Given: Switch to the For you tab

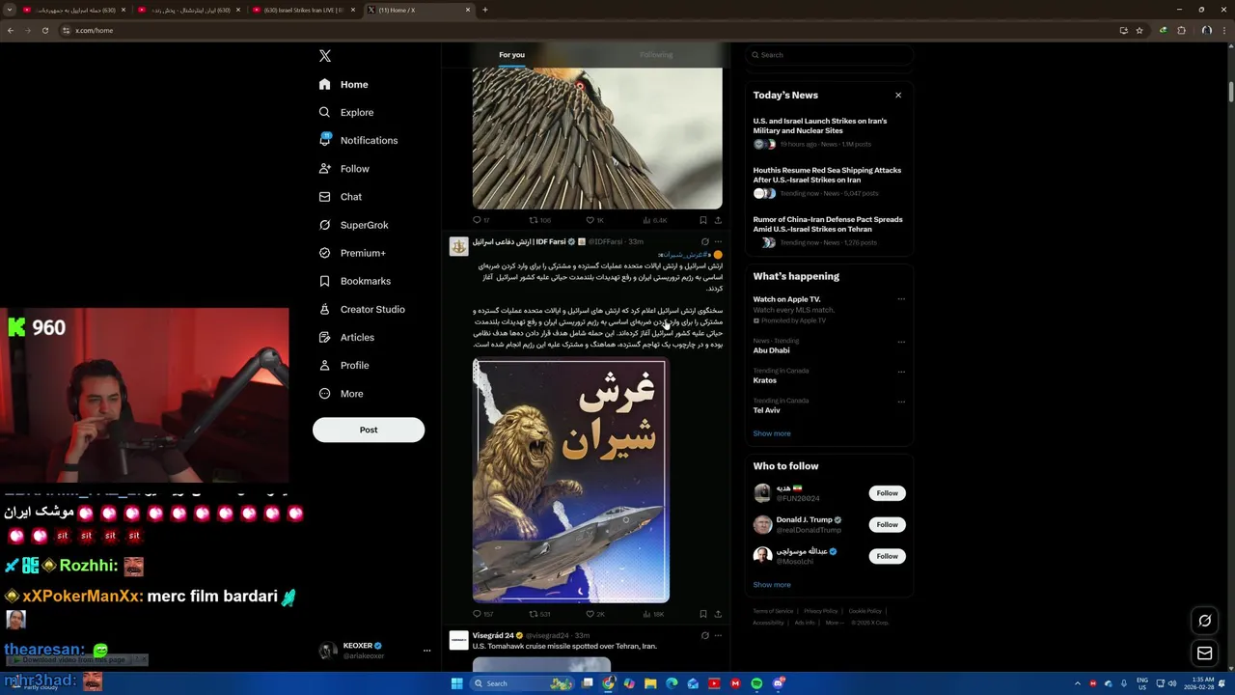Looking at the screenshot, I should [x=511, y=55].
